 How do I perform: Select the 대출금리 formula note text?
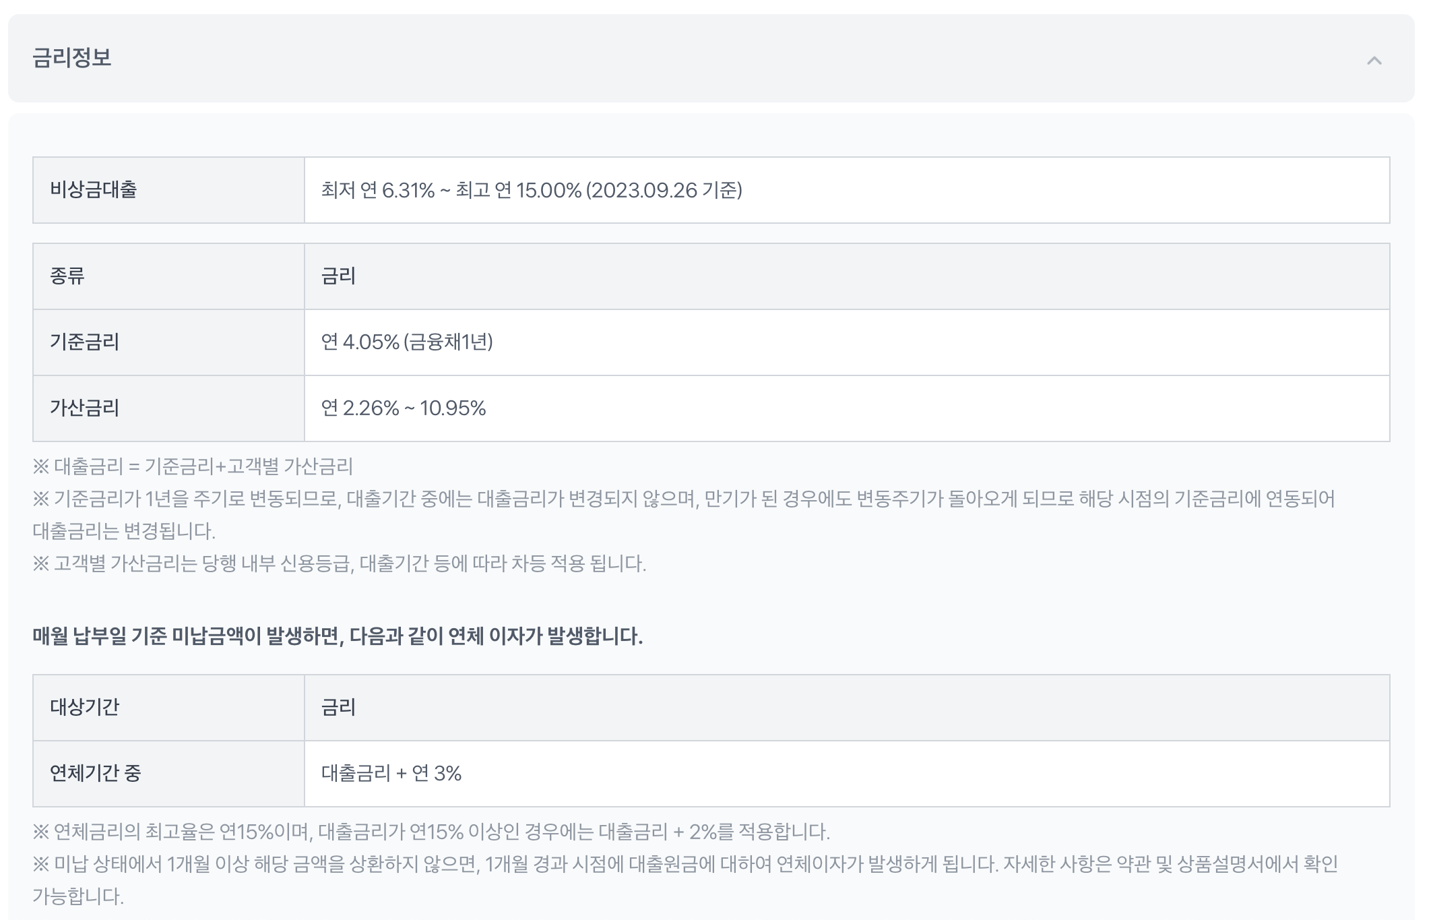(195, 465)
